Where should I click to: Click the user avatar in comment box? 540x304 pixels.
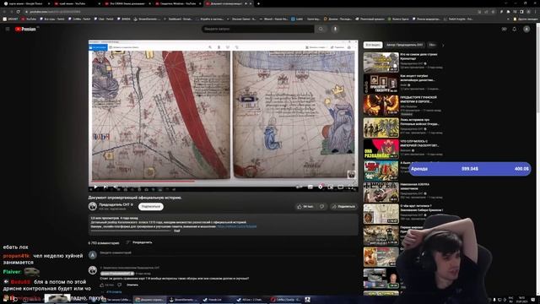(x=92, y=255)
